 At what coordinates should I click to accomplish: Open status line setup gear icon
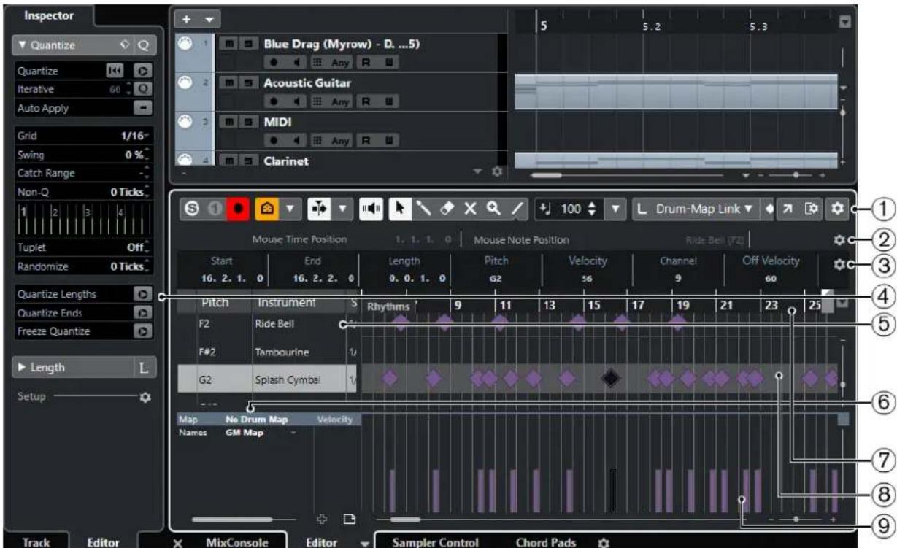(x=839, y=239)
